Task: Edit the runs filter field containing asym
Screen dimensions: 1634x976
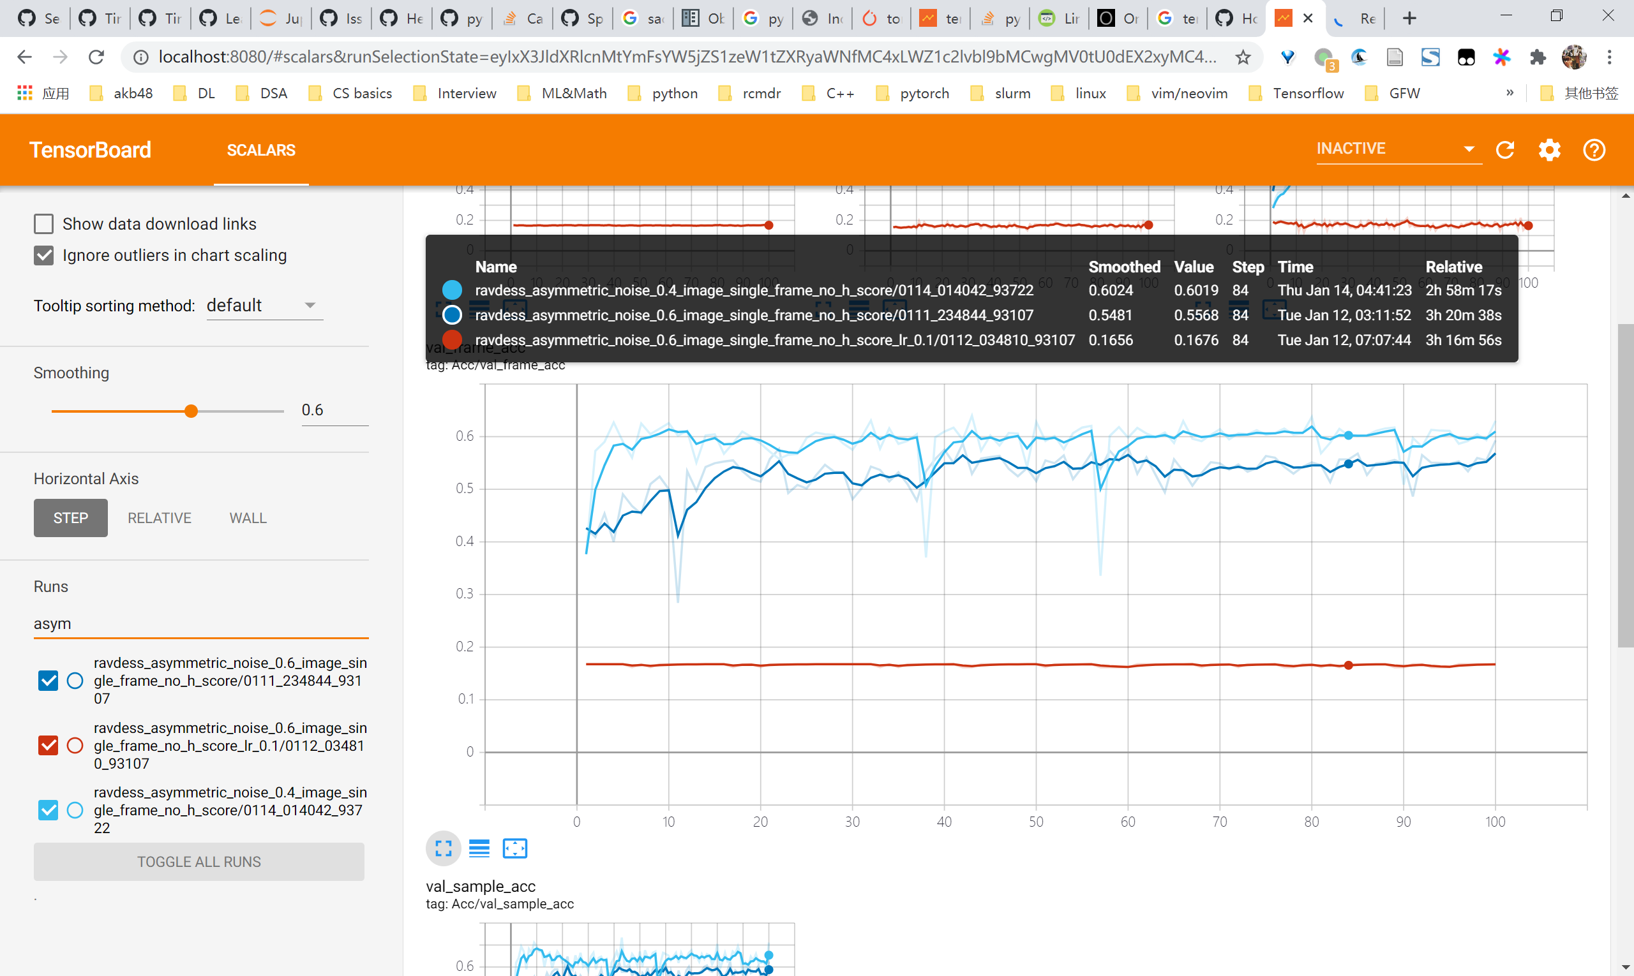Action: 200,623
